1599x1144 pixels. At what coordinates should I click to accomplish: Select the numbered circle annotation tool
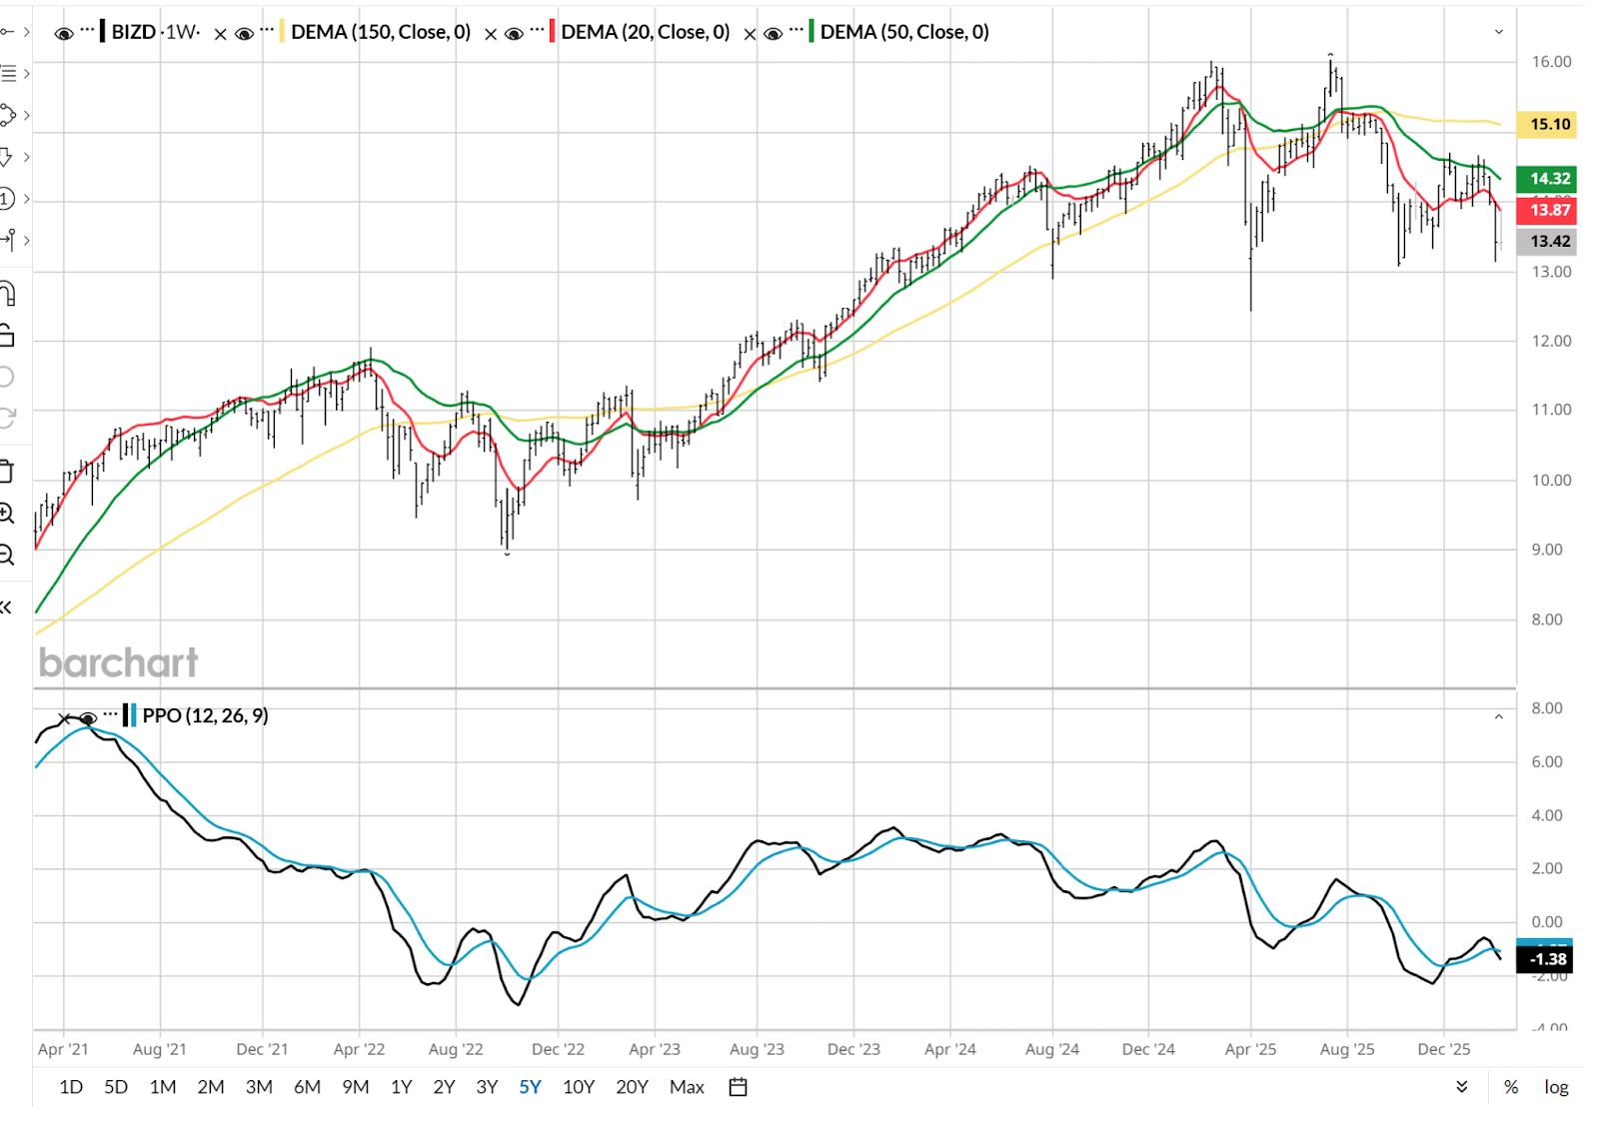point(6,199)
